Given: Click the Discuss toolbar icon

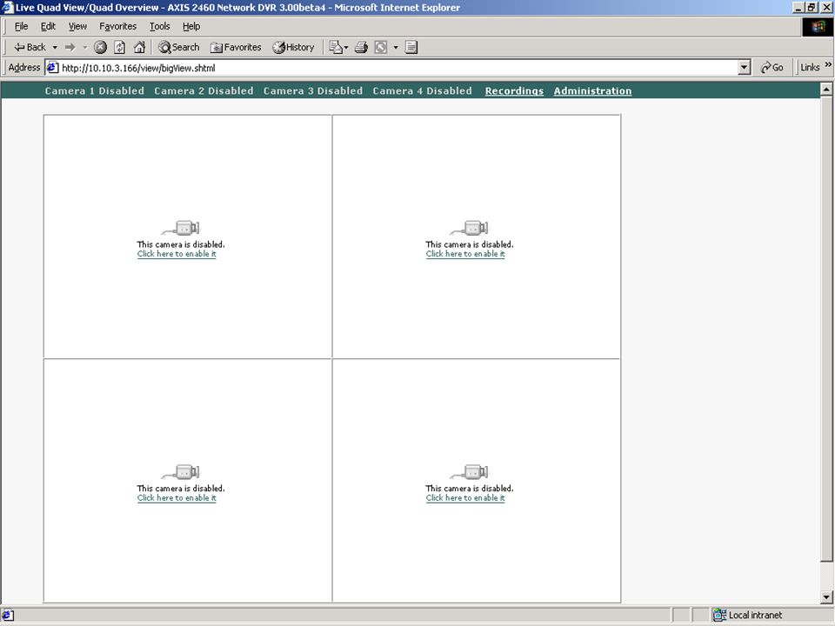Looking at the screenshot, I should point(411,47).
